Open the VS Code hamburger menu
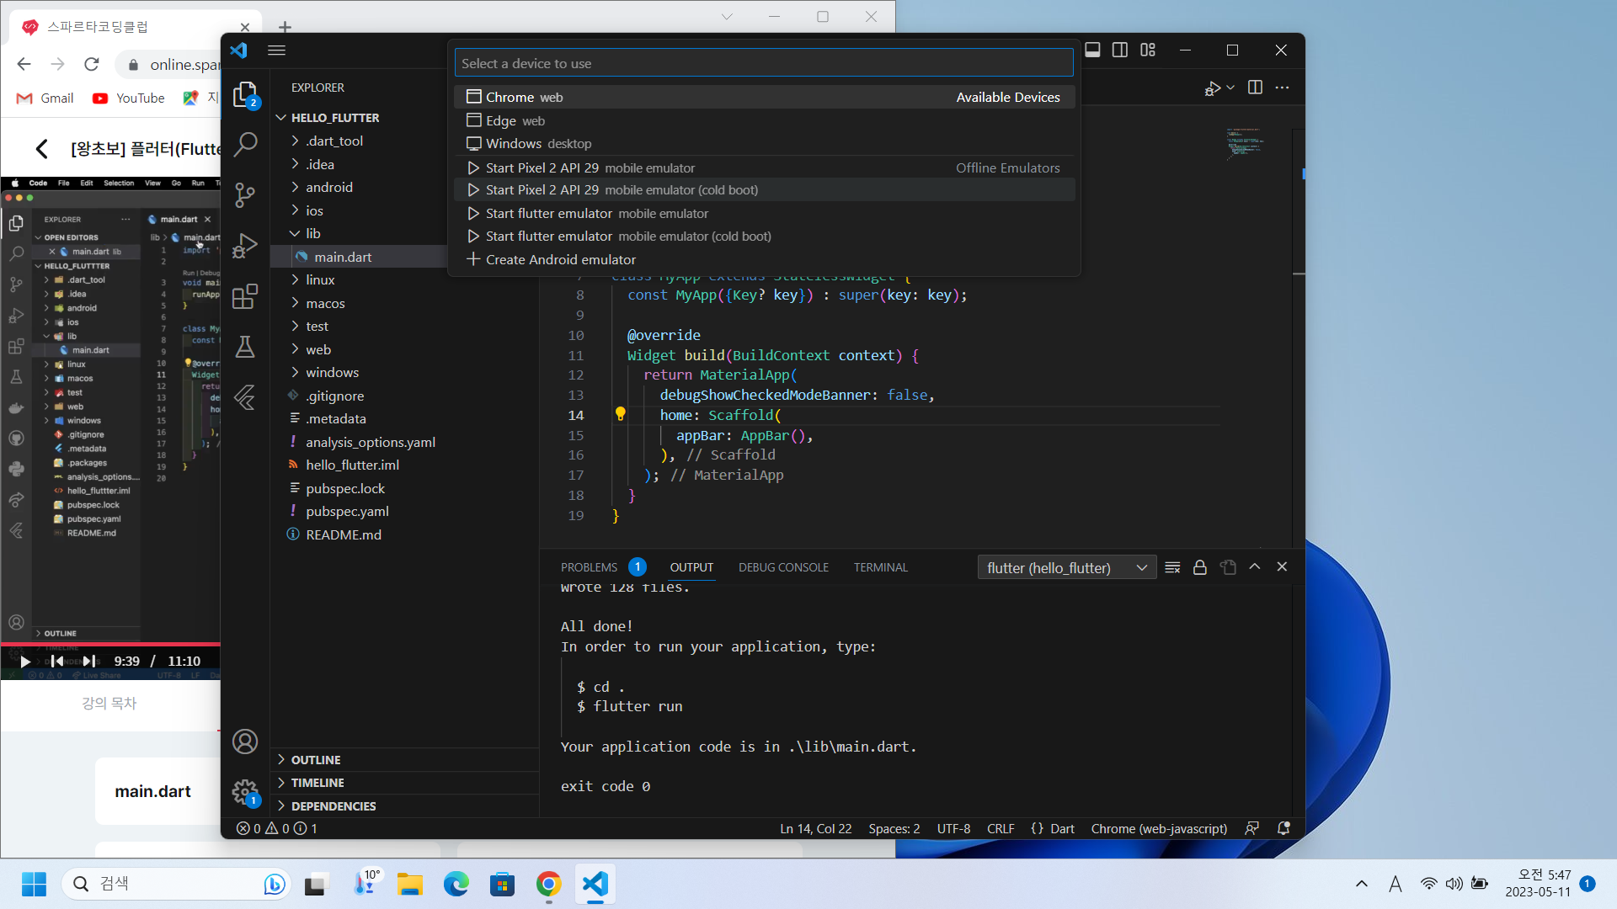This screenshot has height=909, width=1617. (276, 50)
